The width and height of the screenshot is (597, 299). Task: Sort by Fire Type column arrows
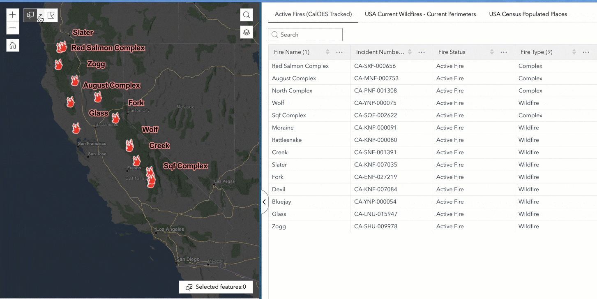(x=574, y=52)
